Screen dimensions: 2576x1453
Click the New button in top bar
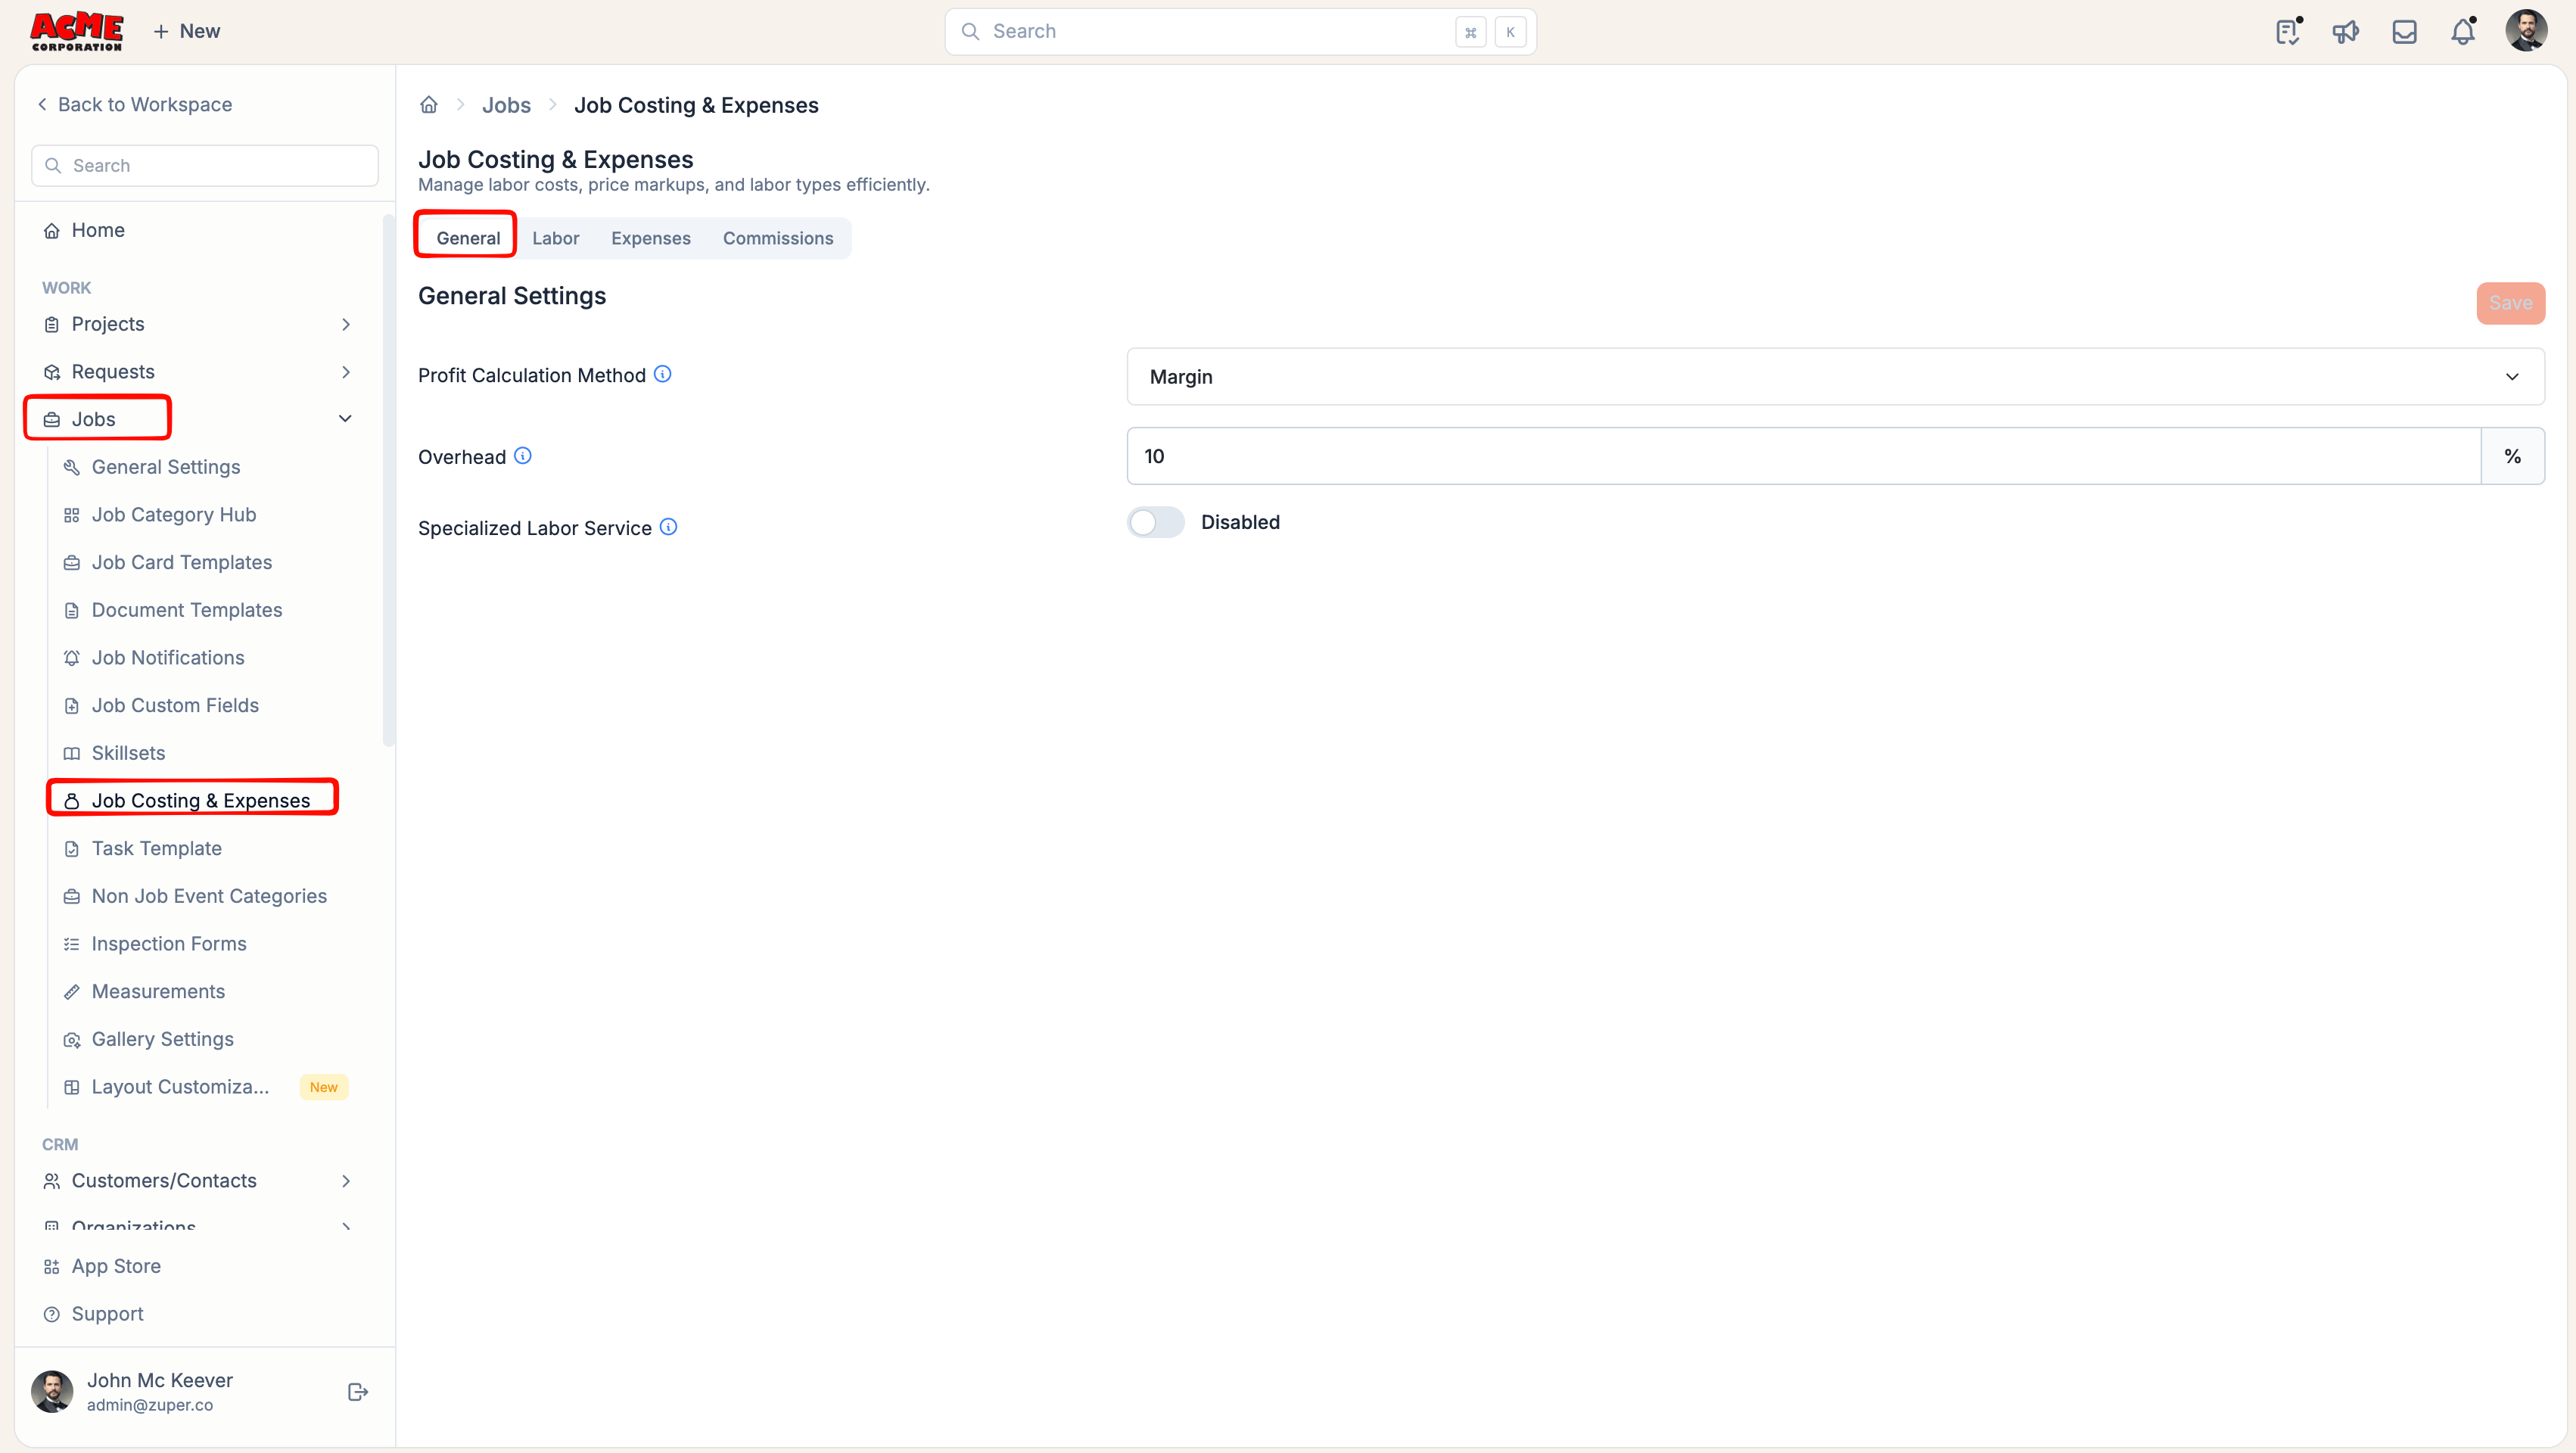point(187,32)
